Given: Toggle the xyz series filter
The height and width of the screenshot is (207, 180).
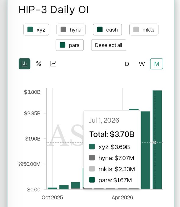Looking at the screenshot, I should pos(36,30).
